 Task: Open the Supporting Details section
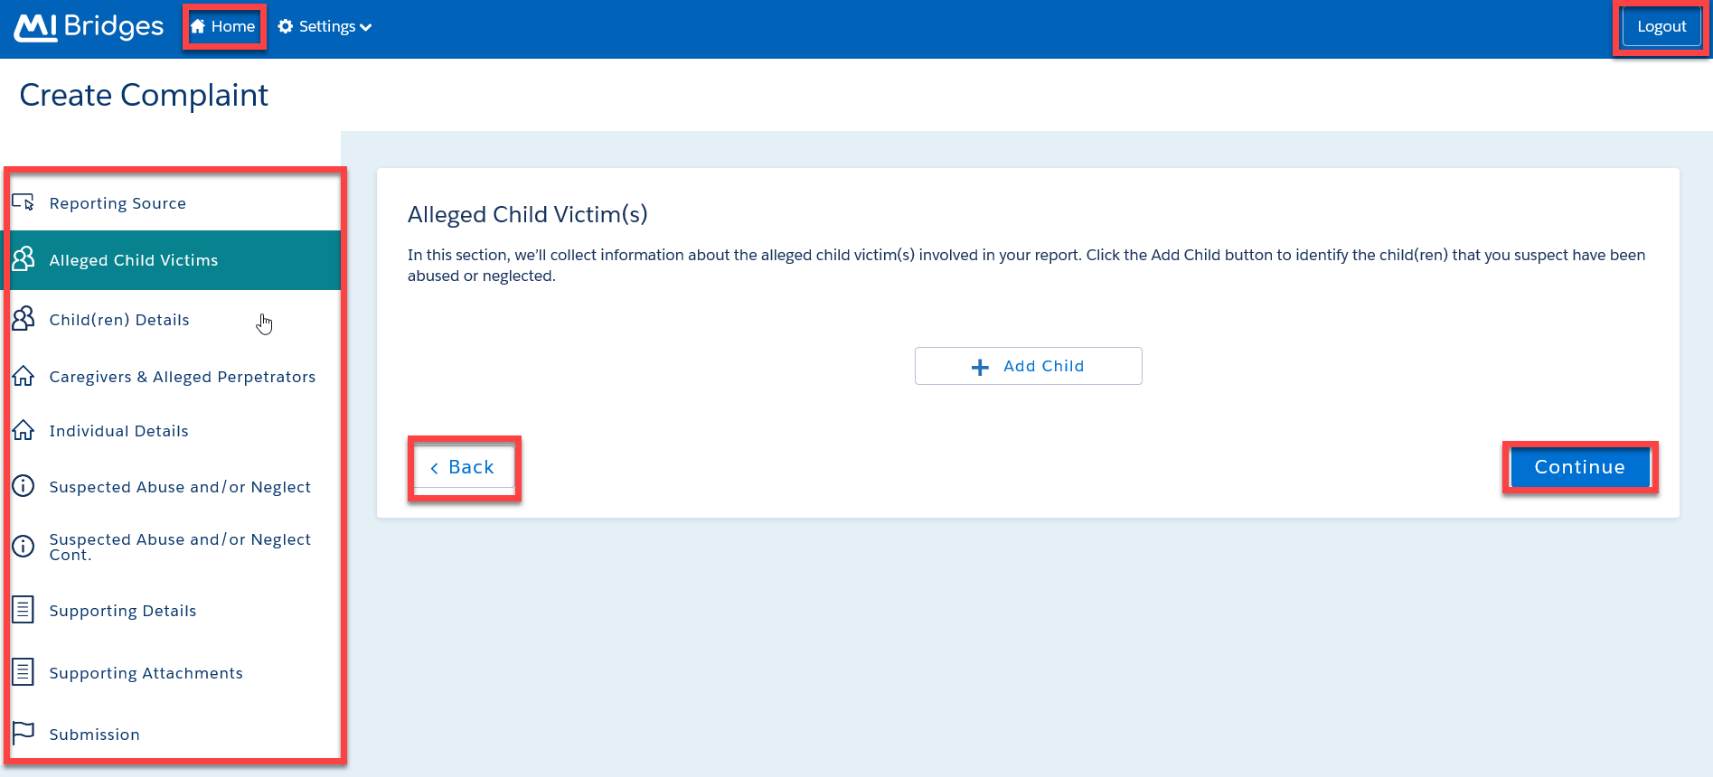pos(122,611)
